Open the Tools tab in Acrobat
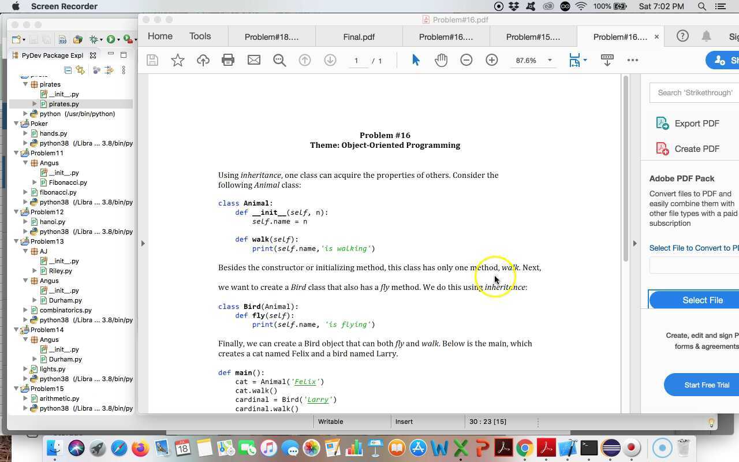739x462 pixels. click(x=200, y=36)
